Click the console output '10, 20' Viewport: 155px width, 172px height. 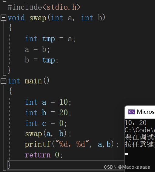click(136, 123)
